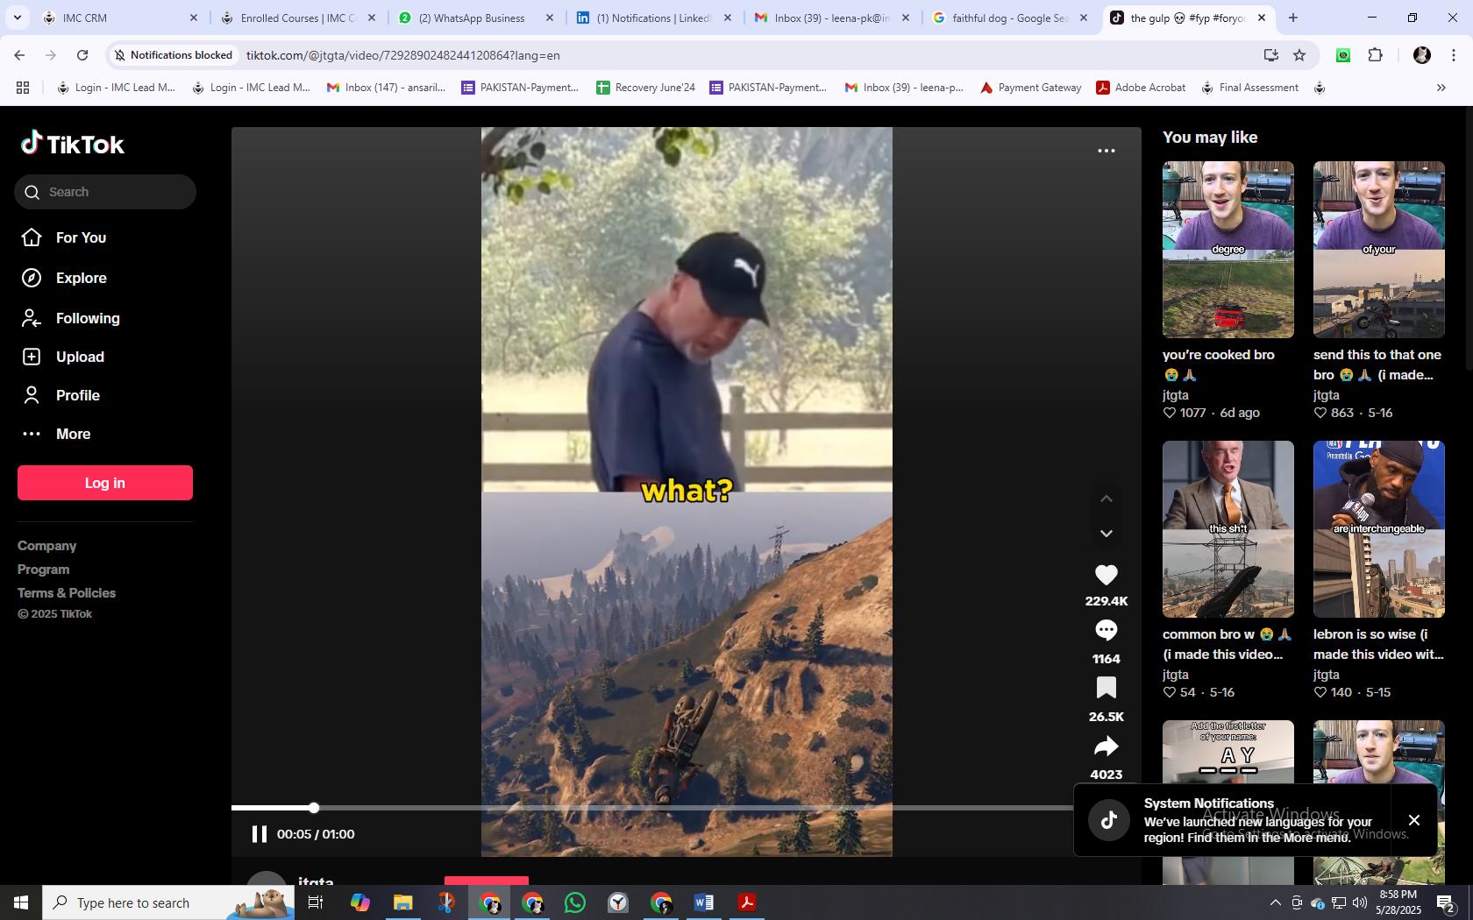1473x920 pixels.
Task: Open a new browser tab
Action: coord(1293,18)
